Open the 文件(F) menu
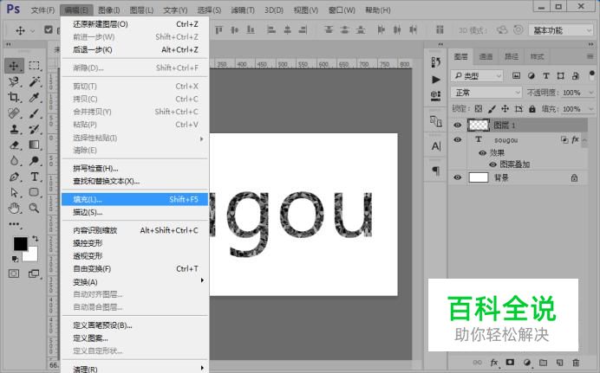600x373 pixels. click(x=42, y=10)
